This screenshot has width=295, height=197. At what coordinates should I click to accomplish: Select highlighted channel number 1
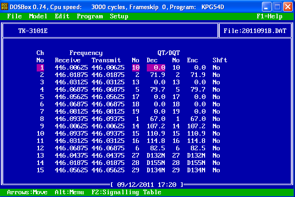point(40,68)
